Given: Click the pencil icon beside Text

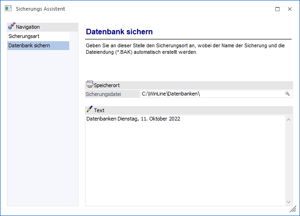Looking at the screenshot, I should [90, 110].
